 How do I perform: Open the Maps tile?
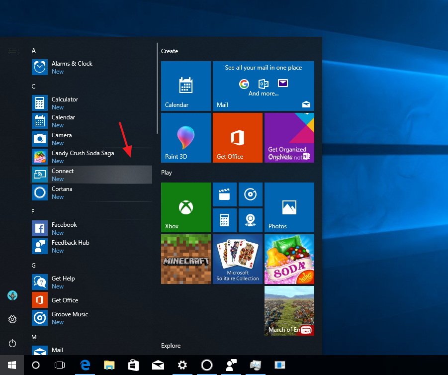click(250, 220)
